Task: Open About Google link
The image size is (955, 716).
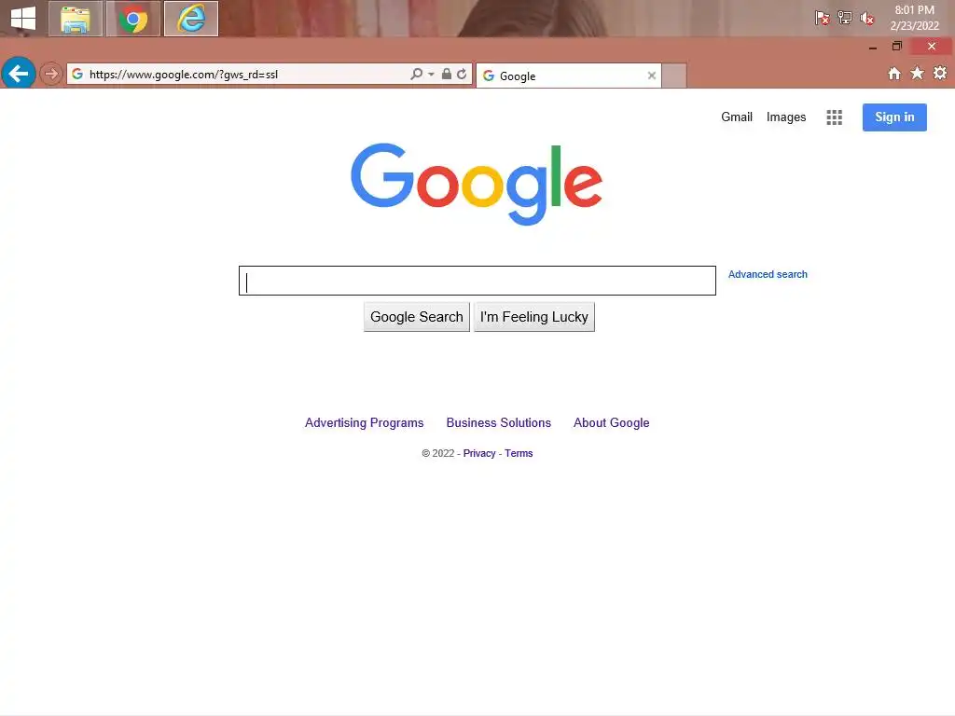Action: coord(611,422)
